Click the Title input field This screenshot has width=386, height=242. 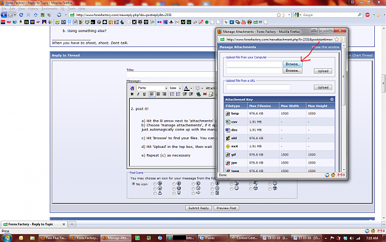pos(171,74)
